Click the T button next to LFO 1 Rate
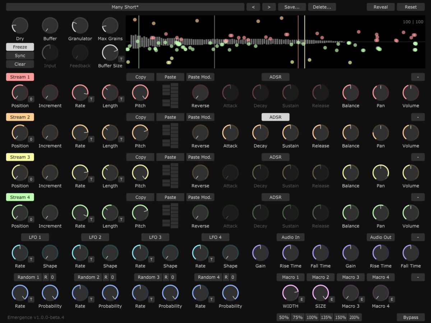This screenshot has height=323, width=431. pos(31,259)
